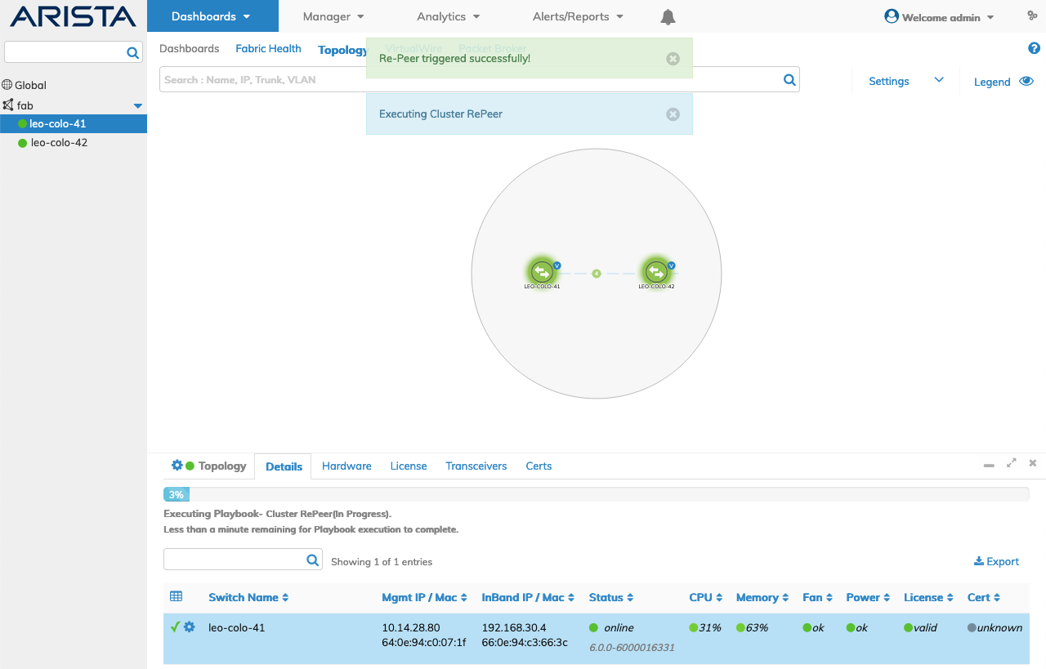Click the V badge on LEO-COLO-42 node
The image size is (1046, 669).
671,265
